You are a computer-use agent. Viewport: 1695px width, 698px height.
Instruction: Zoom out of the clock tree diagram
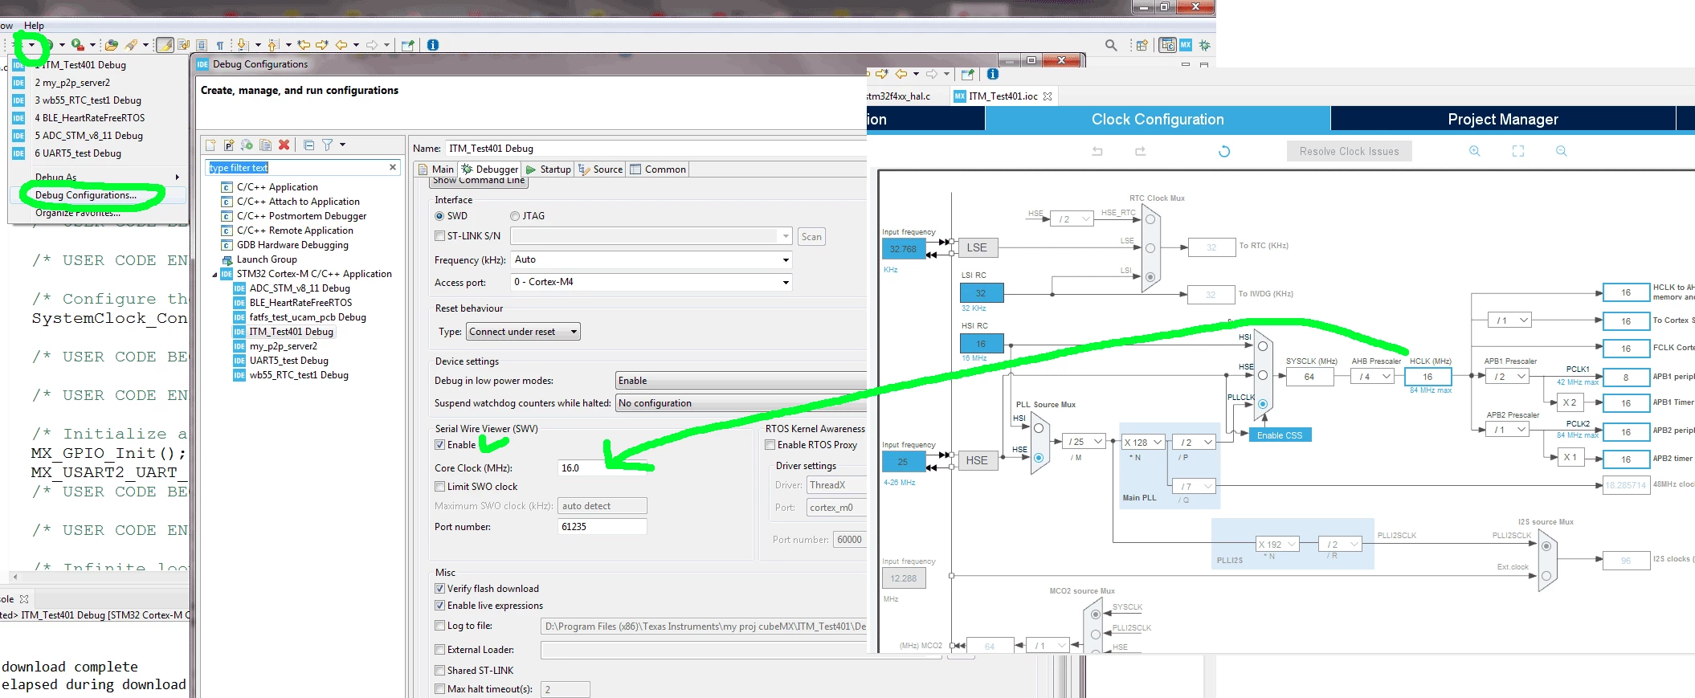(x=1562, y=151)
